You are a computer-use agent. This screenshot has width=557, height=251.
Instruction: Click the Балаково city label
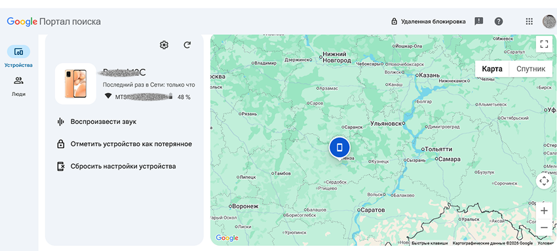[403, 195]
